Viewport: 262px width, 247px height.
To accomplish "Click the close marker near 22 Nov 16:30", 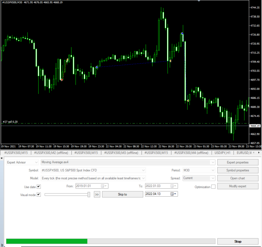I will click(x=170, y=61).
